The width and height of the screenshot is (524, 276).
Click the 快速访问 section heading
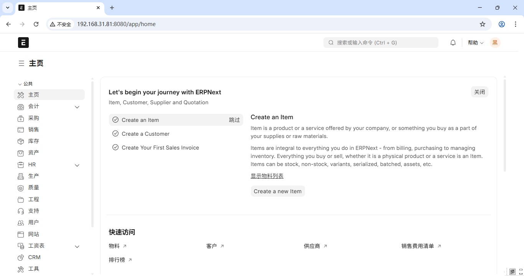click(x=122, y=232)
